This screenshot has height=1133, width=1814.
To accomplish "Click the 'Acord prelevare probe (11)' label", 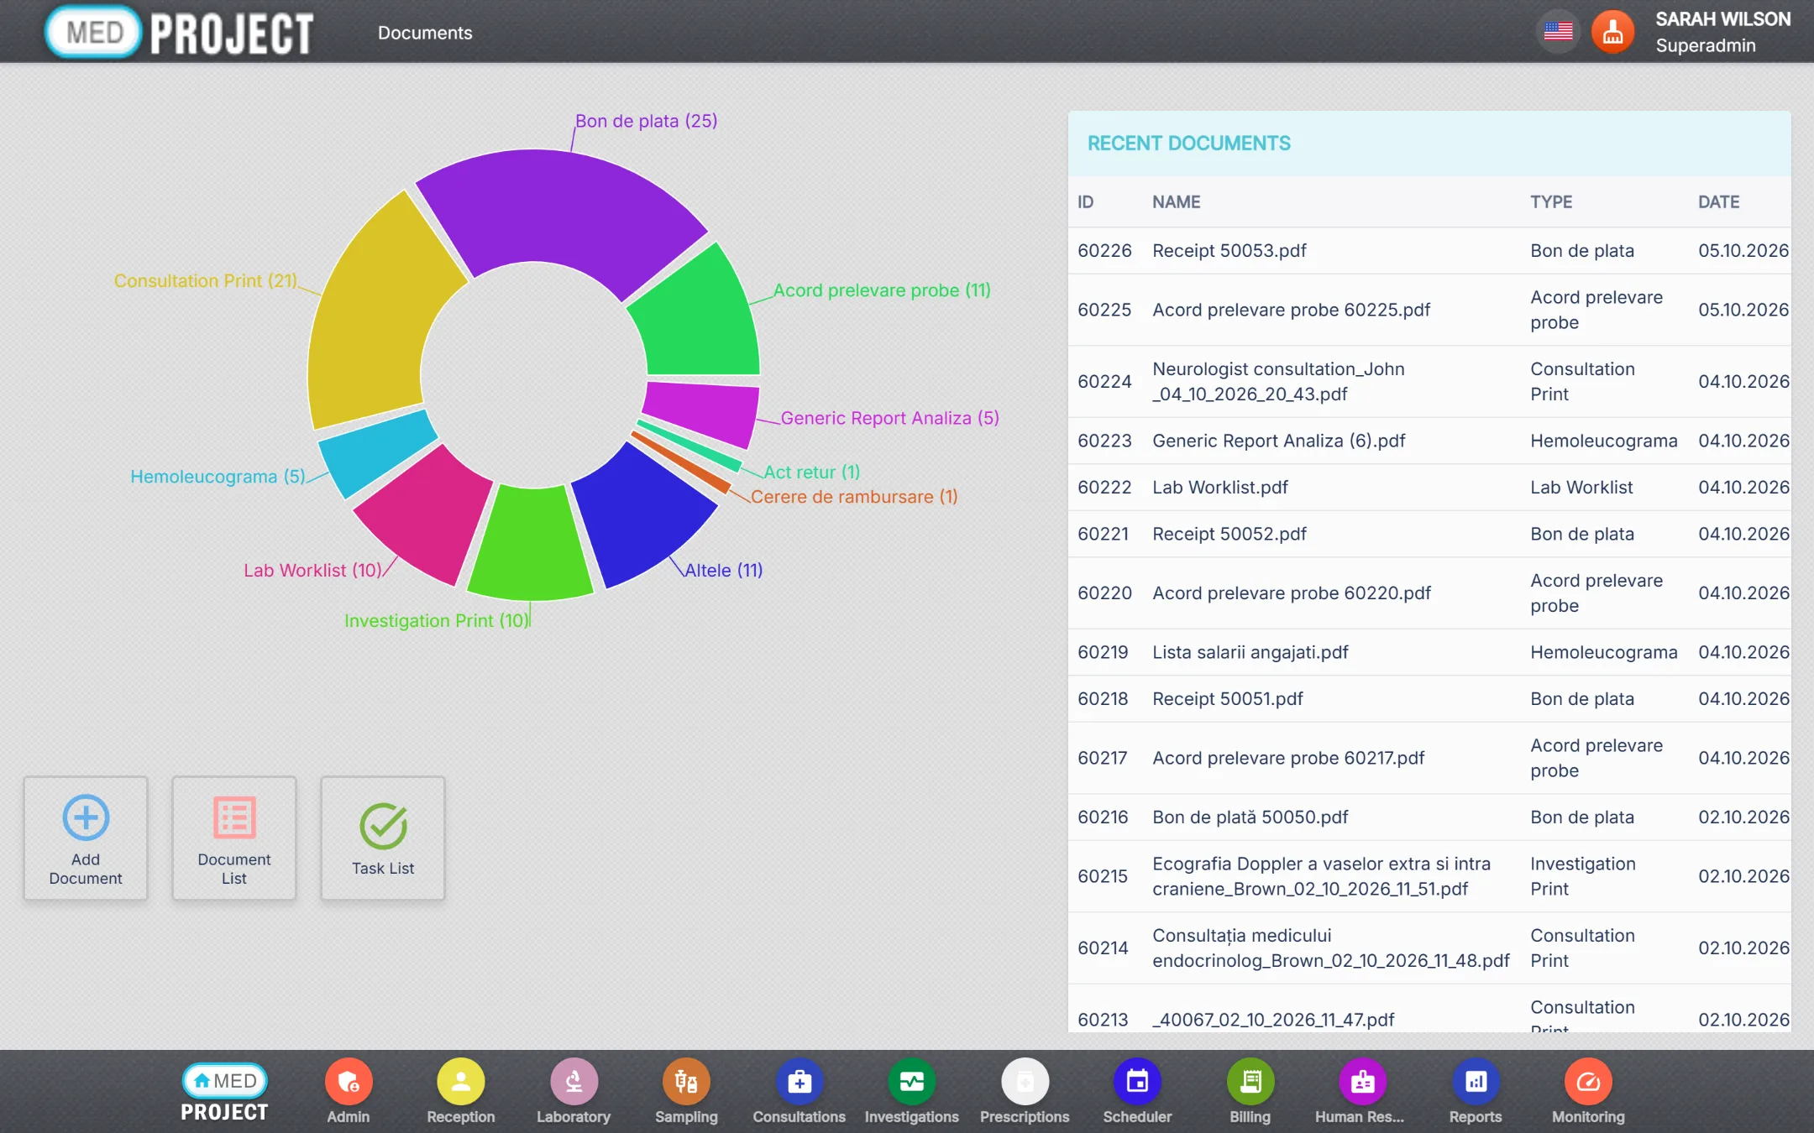I will pos(882,290).
